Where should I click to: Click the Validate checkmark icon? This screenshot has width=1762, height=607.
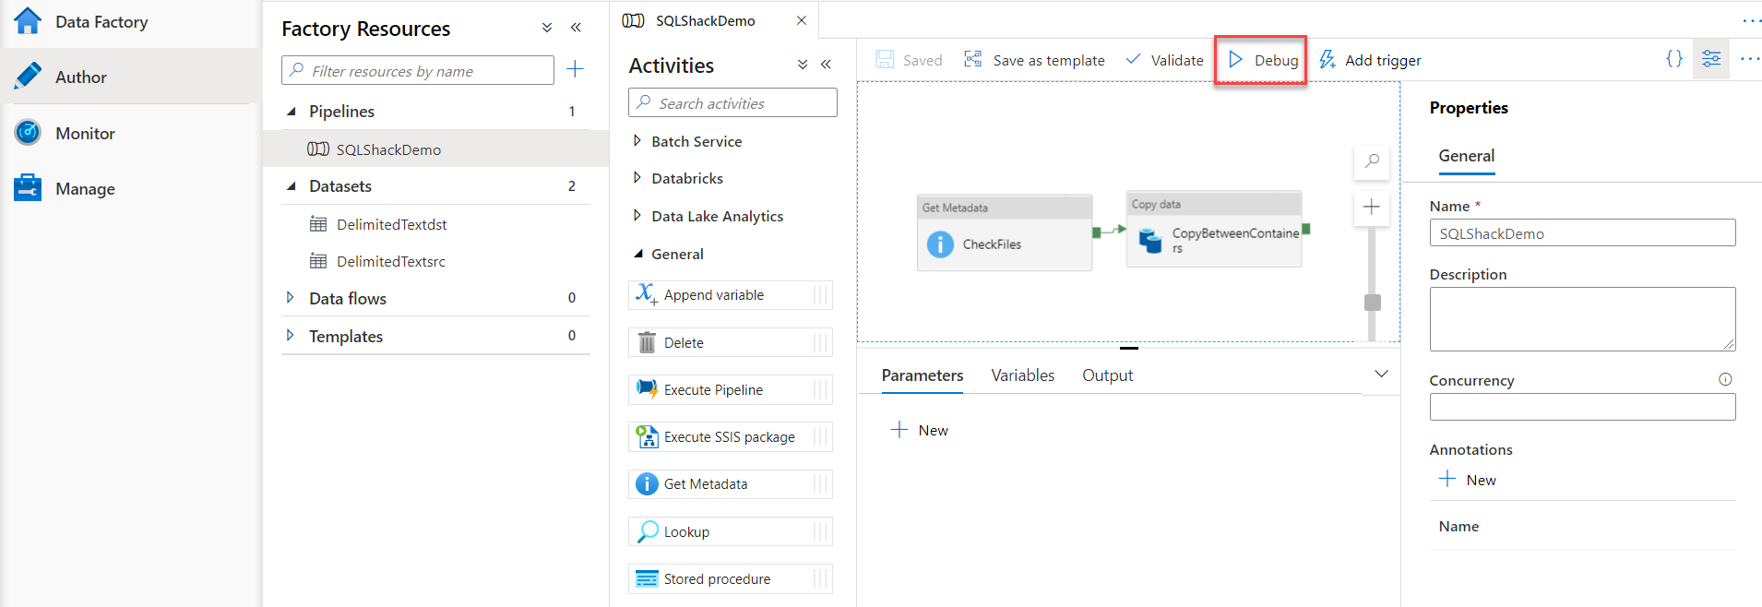[x=1133, y=60]
